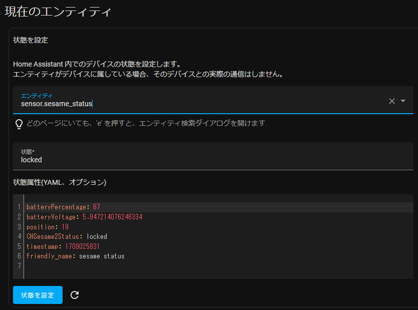This screenshot has width=418, height=310.
Task: Click friendly_name line in YAML editor
Action: point(219,256)
